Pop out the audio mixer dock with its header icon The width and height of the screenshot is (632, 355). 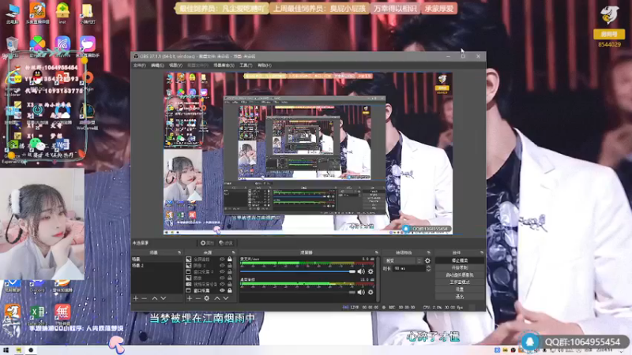click(x=377, y=252)
